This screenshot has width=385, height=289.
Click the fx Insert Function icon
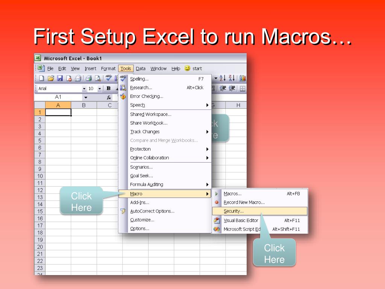(109, 97)
